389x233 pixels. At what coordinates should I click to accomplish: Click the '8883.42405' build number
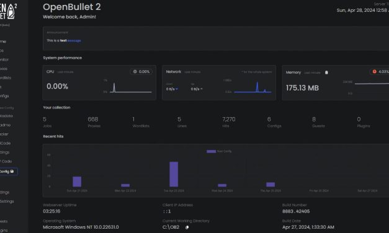click(x=296, y=211)
